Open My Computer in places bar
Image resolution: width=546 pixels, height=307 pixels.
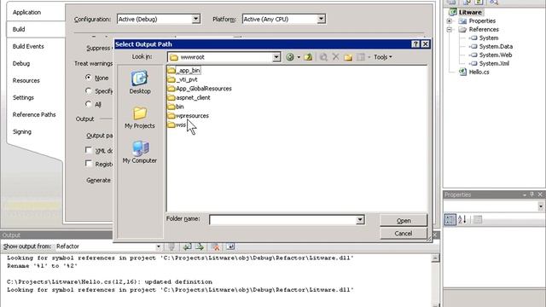pyautogui.click(x=140, y=152)
